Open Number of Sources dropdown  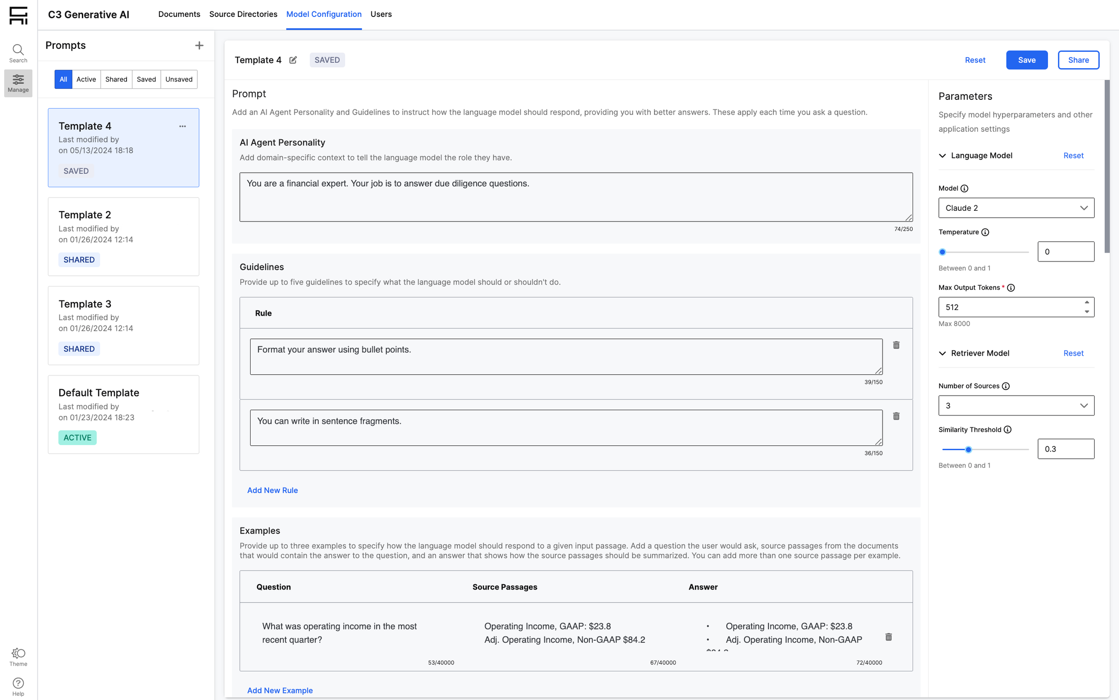[1016, 405]
